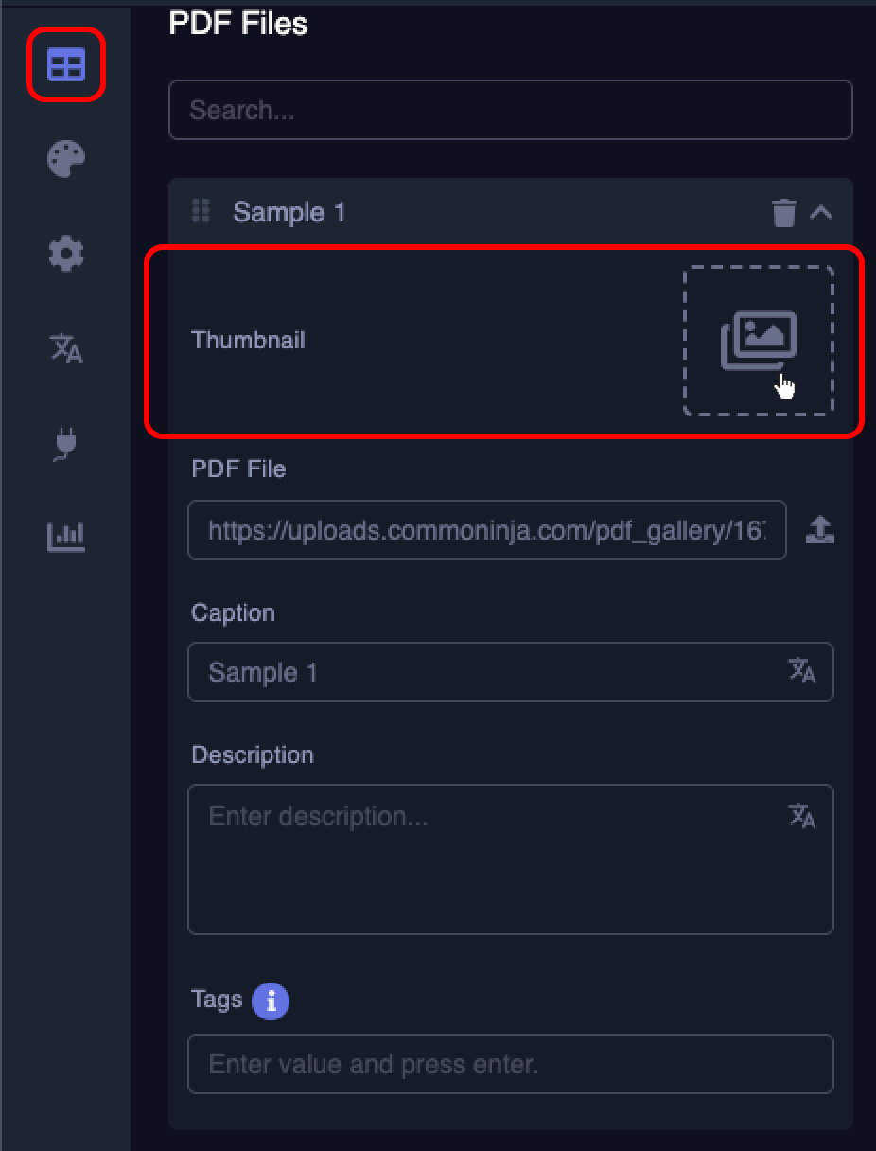
Task: Open the gear settings sidebar tab
Action: click(x=66, y=254)
